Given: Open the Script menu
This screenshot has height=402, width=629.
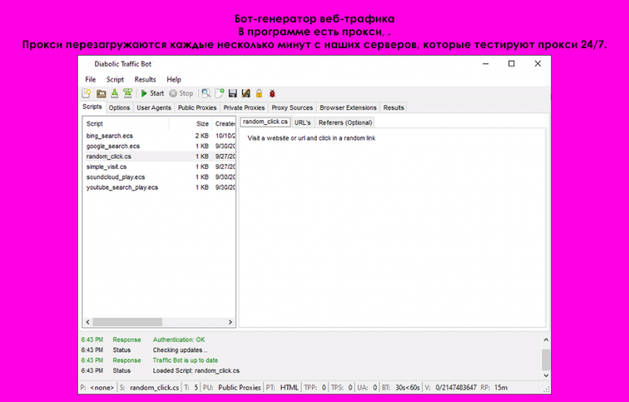Looking at the screenshot, I should pos(115,79).
